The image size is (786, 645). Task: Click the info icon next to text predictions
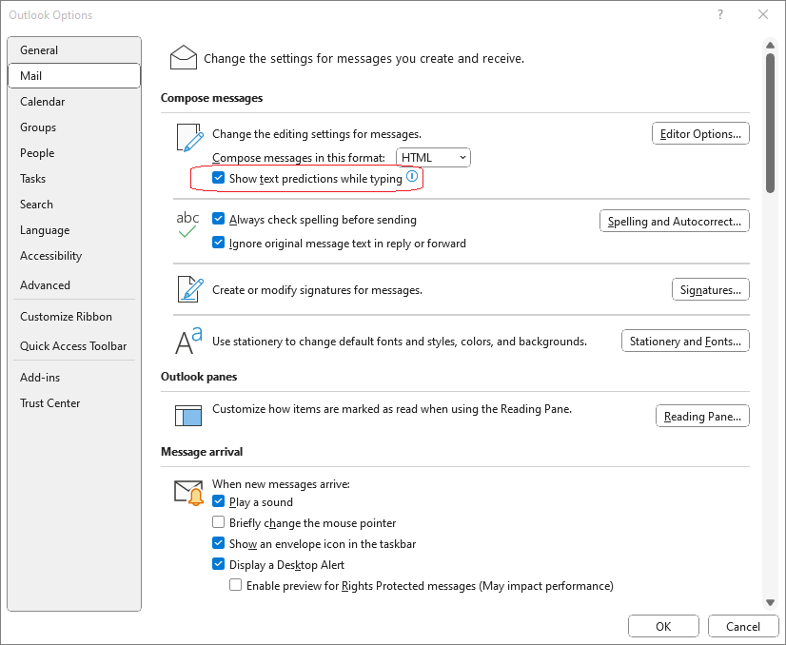pos(412,176)
